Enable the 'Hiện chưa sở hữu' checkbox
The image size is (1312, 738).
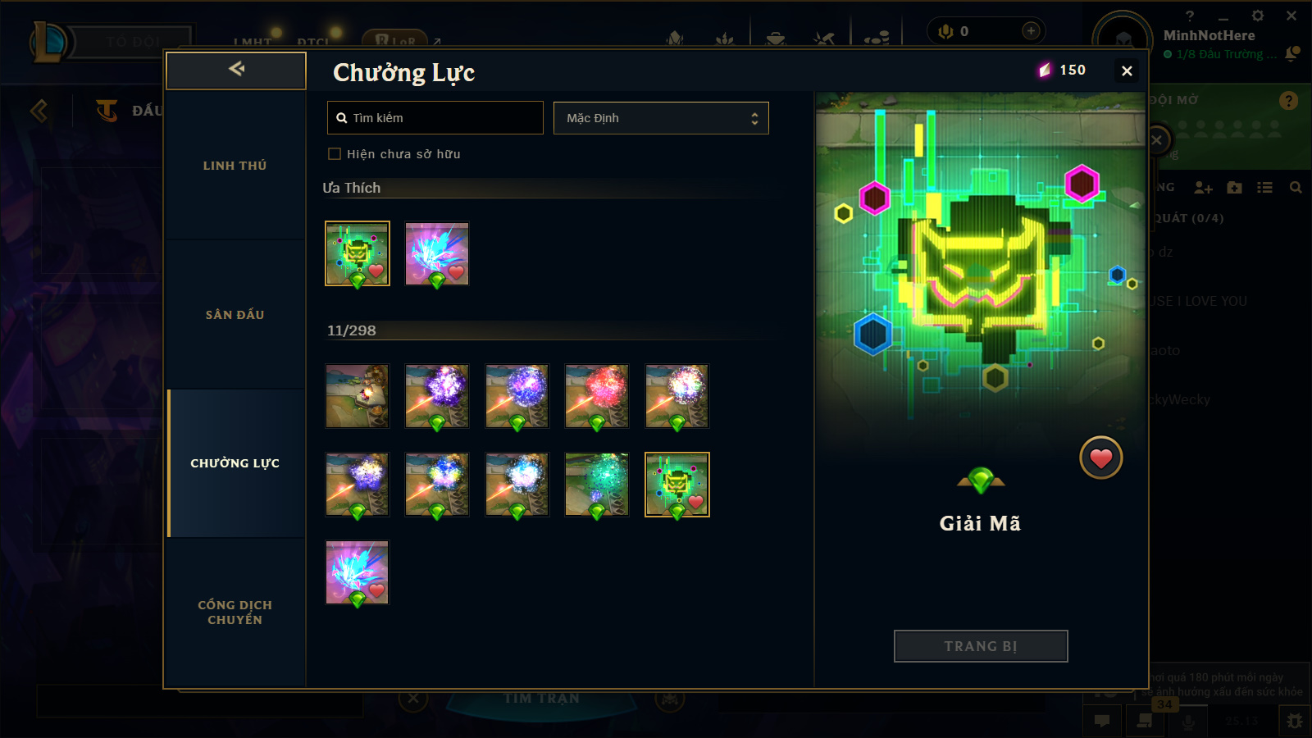coord(335,154)
